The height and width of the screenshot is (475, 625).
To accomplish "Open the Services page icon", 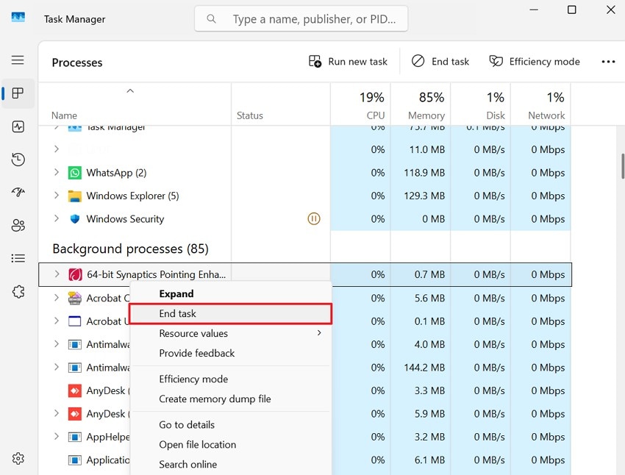I will [x=18, y=290].
